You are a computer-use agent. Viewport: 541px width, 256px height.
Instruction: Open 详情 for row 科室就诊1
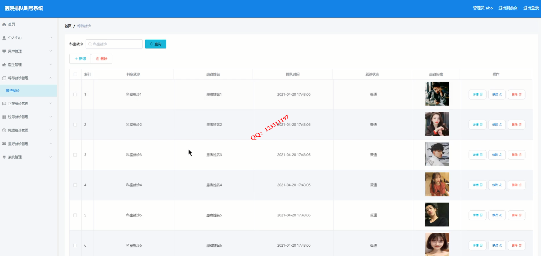tap(477, 95)
